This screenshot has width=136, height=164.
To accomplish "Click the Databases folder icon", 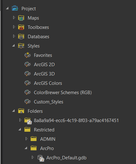I will 21,37.
